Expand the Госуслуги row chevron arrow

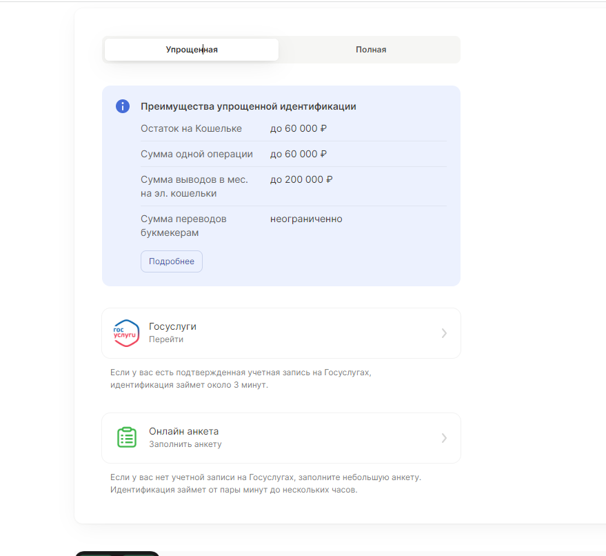[x=444, y=333]
